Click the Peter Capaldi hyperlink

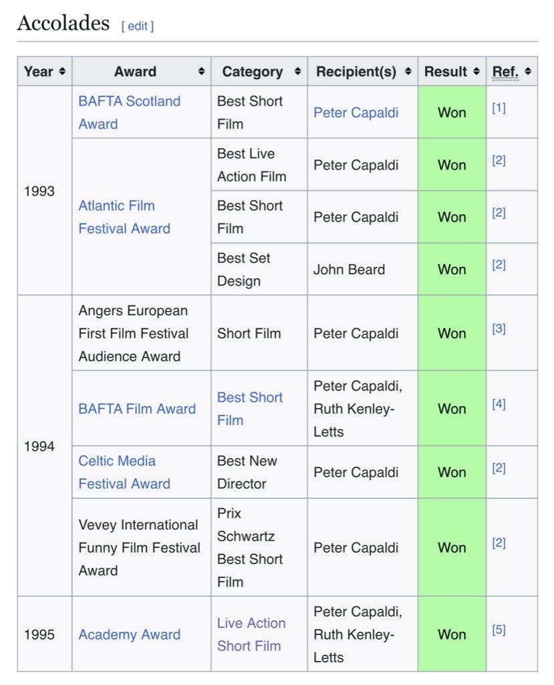(x=356, y=112)
